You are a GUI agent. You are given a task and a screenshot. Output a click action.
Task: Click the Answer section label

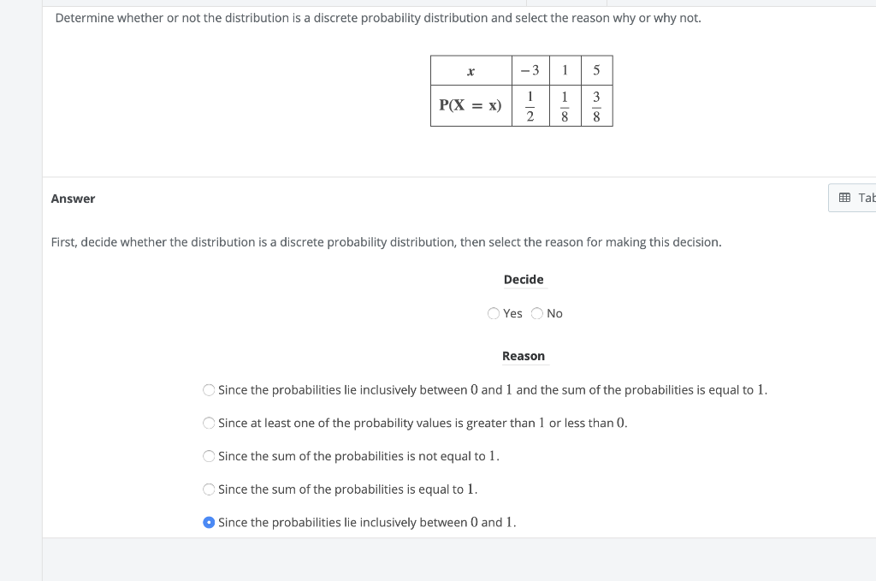pos(73,198)
